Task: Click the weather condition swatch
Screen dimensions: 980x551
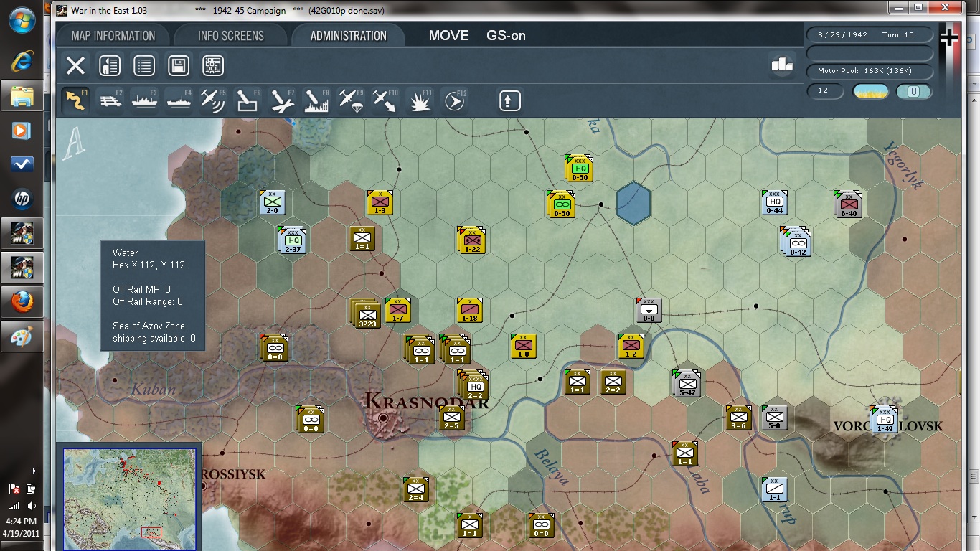Action: point(871,91)
